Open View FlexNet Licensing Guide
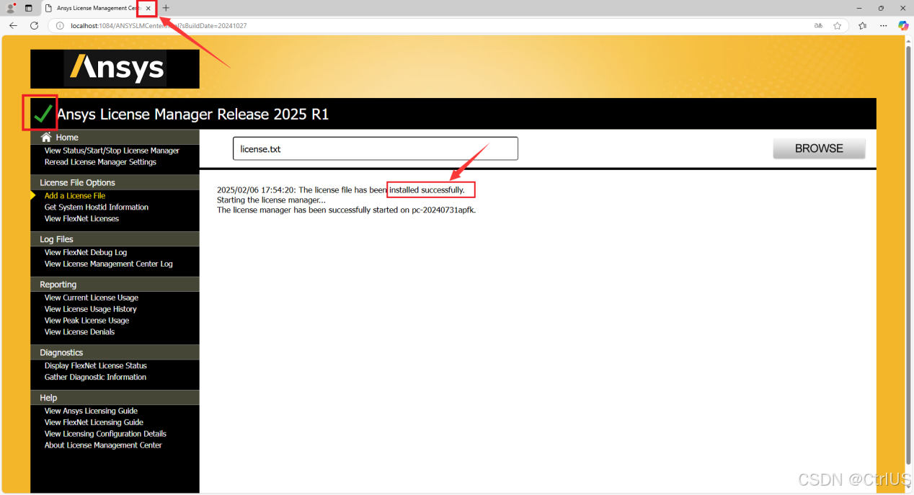Viewport: 914px width, 495px height. pos(94,423)
